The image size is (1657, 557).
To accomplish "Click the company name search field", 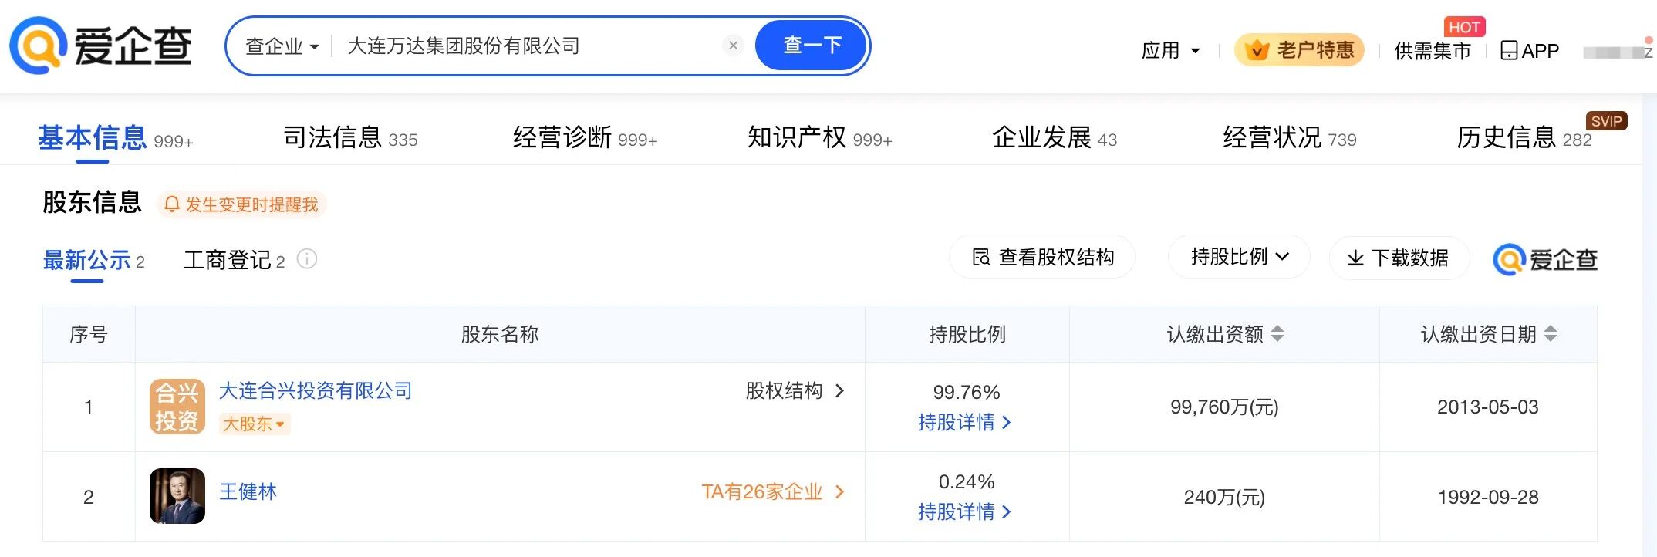I will (525, 46).
